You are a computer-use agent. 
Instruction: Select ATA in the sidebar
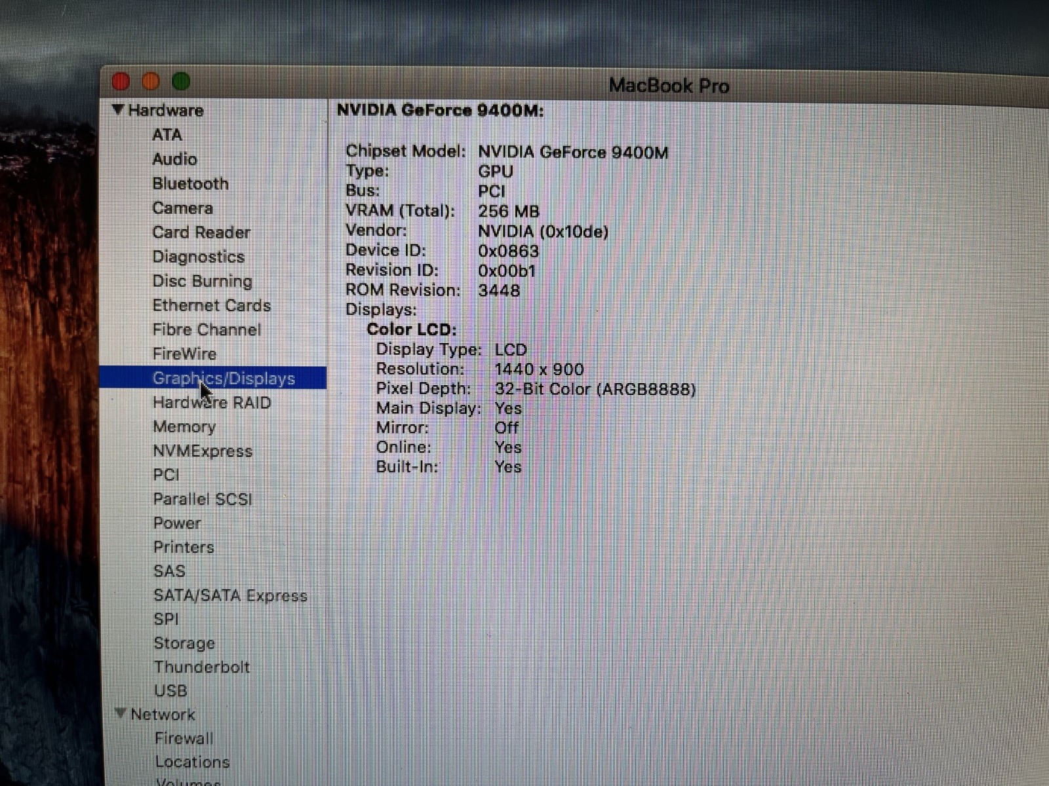[167, 135]
